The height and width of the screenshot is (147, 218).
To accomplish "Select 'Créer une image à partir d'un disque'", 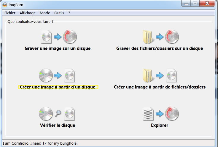I will coord(58,87).
